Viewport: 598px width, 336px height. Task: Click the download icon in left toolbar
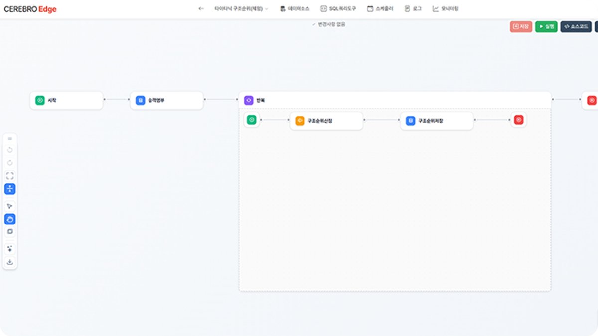10,262
